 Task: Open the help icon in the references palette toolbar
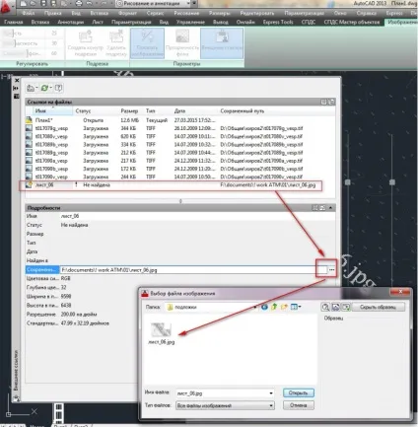tap(58, 88)
